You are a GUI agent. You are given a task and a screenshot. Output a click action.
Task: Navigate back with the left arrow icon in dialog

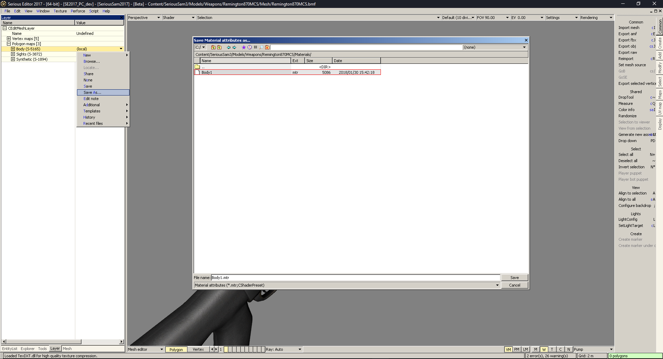point(228,47)
